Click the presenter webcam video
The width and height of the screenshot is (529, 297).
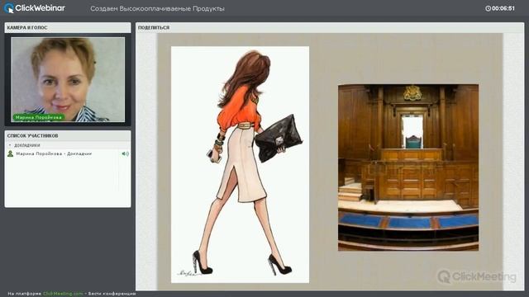[x=68, y=79]
